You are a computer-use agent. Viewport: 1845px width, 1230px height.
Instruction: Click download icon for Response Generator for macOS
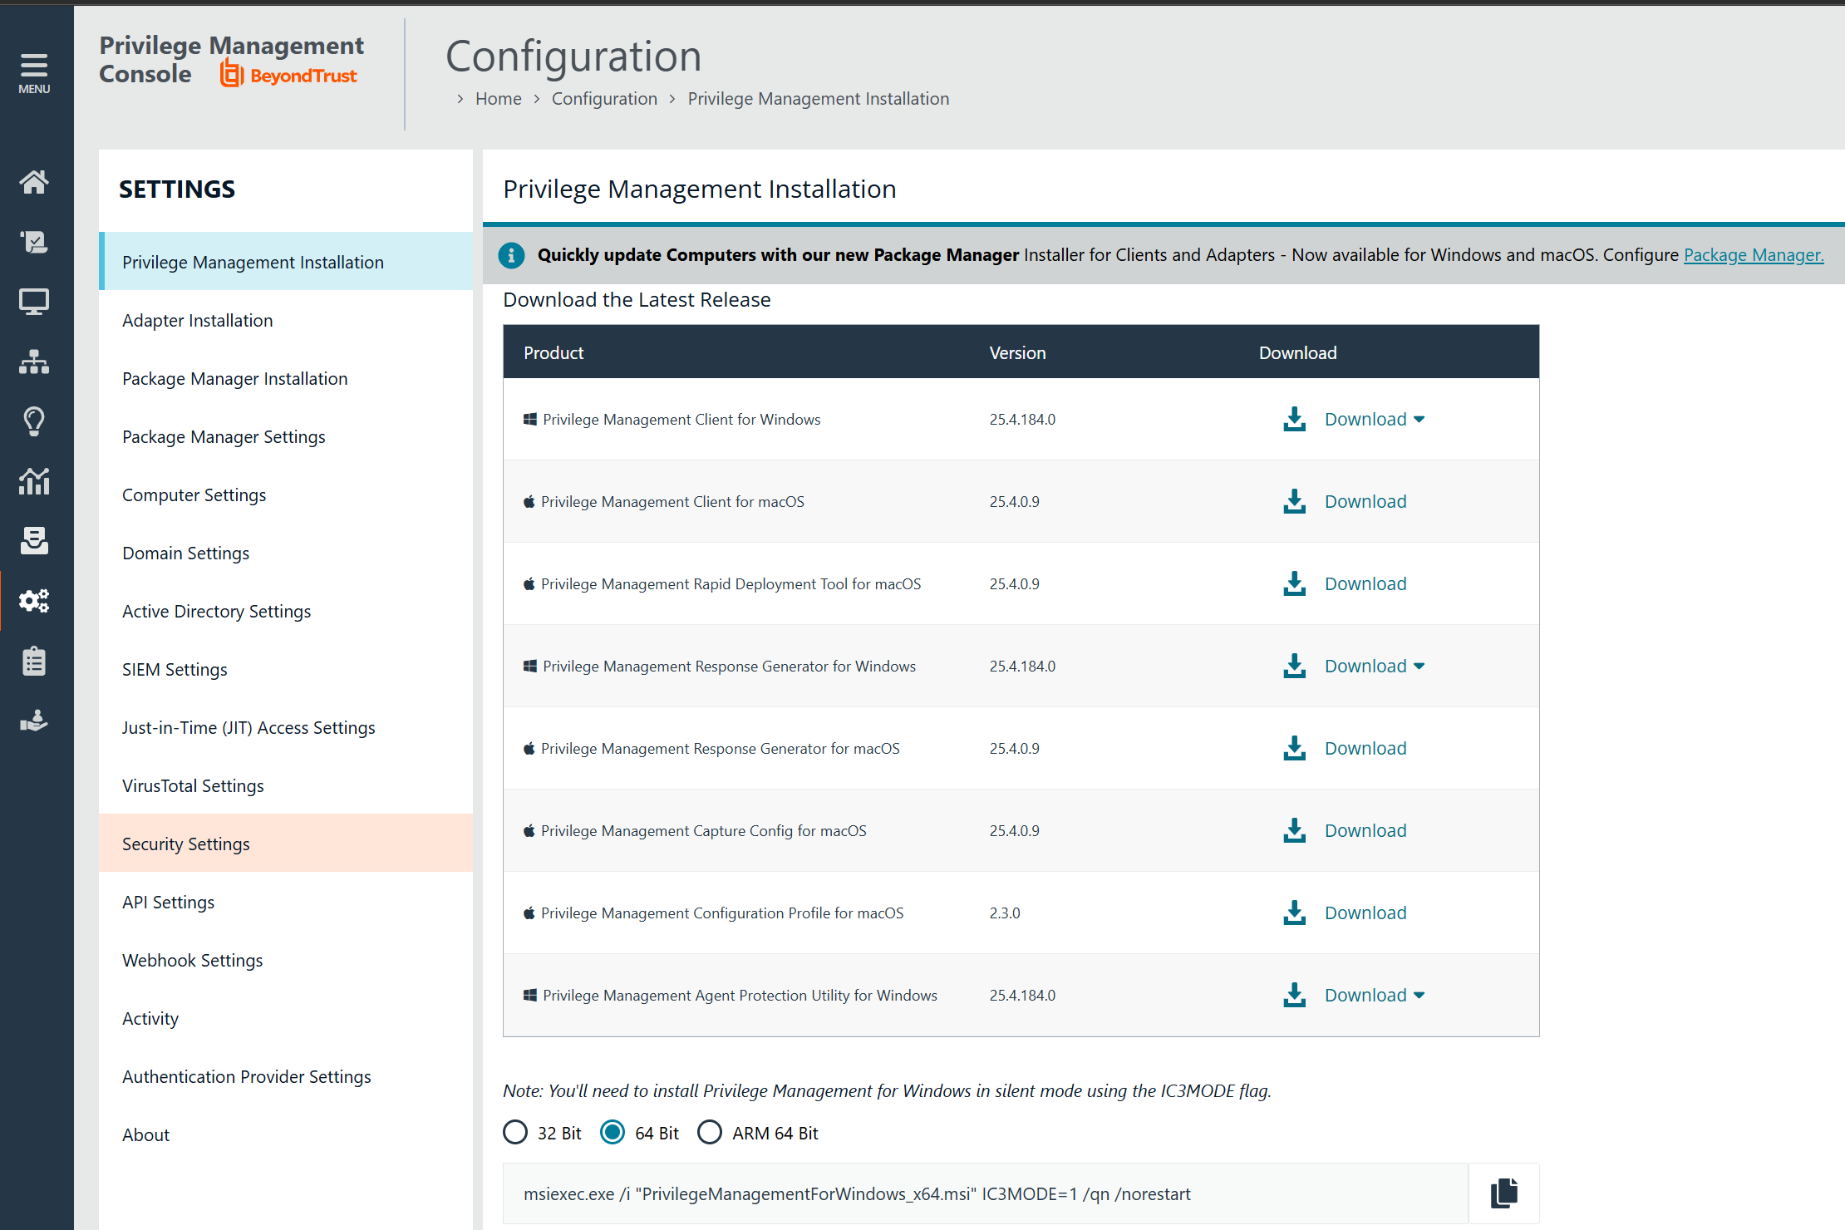coord(1294,748)
